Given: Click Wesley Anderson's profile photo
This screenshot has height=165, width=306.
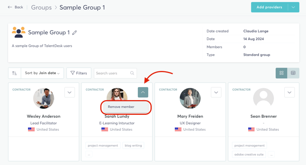Looking at the screenshot, I should pyautogui.click(x=44, y=98).
